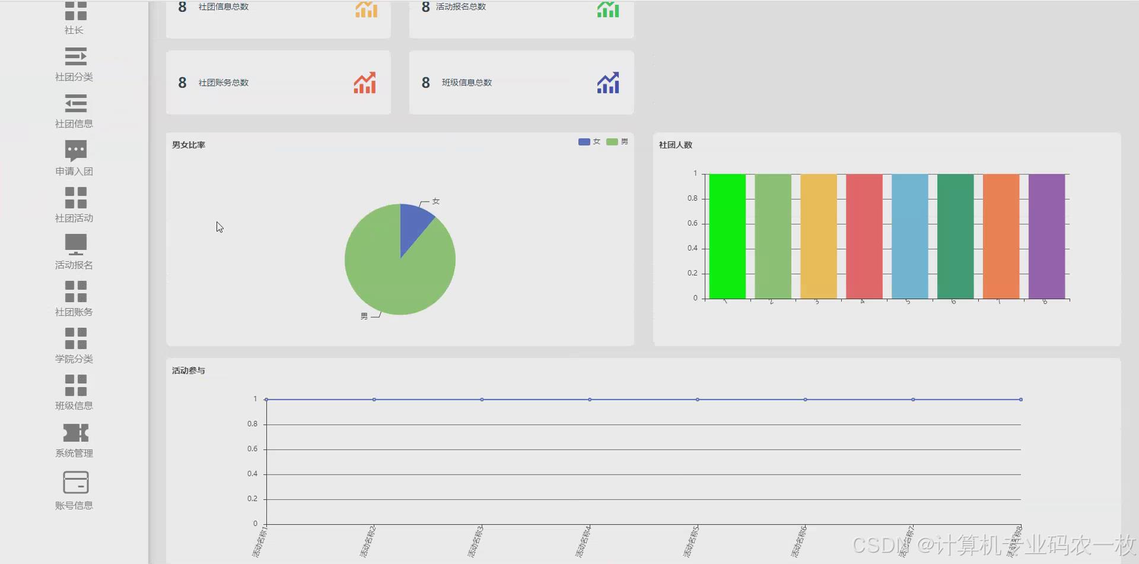
Task: Click the line point above 活动名称1
Action: click(x=266, y=400)
